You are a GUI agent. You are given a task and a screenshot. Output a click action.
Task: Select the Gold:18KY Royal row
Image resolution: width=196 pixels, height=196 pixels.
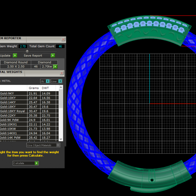(13, 111)
